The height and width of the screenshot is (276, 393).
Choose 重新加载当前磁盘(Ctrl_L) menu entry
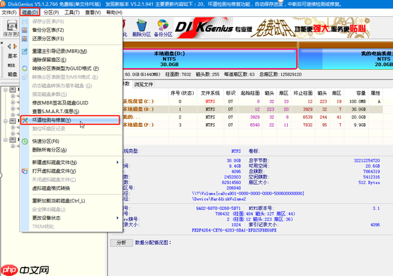58,201
